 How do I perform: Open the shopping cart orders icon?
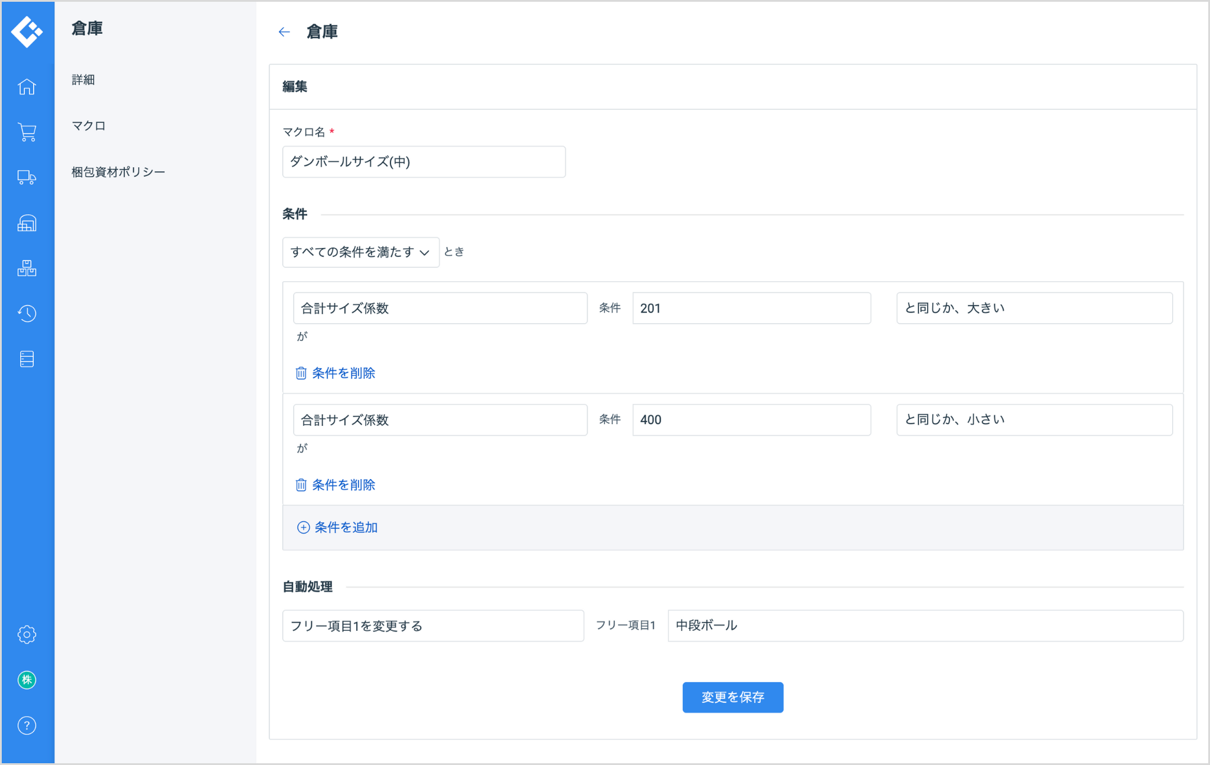click(27, 132)
